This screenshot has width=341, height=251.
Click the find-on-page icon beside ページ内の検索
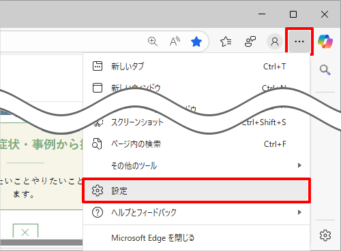pyautogui.click(x=97, y=144)
